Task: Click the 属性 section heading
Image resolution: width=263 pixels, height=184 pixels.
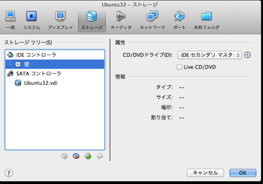Action: (120, 43)
